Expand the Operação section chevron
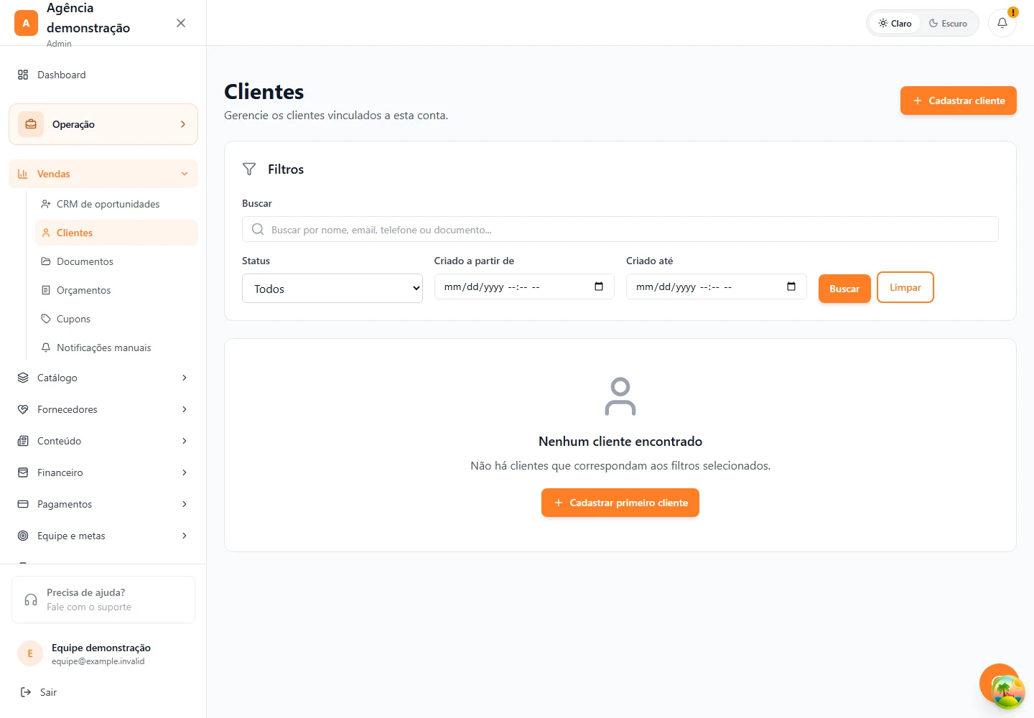This screenshot has width=1034, height=718. click(x=183, y=124)
